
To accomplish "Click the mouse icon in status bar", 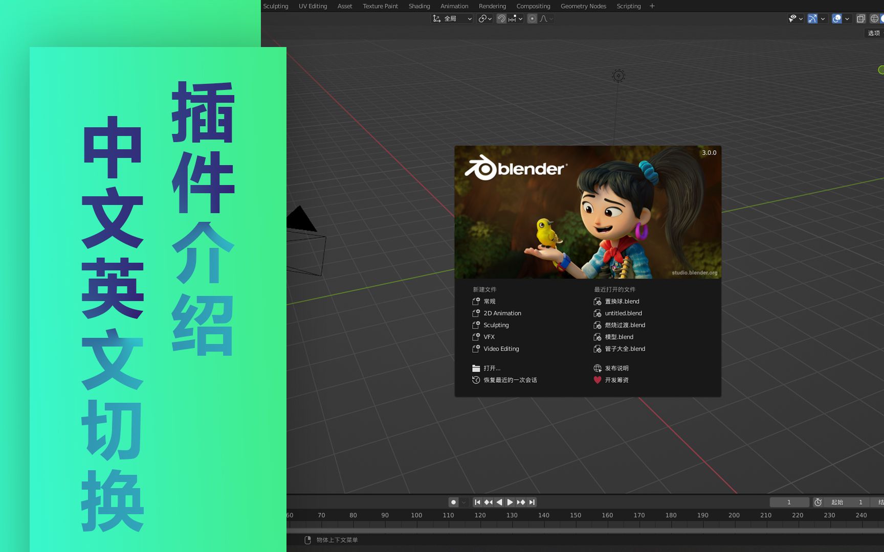I will click(x=307, y=540).
